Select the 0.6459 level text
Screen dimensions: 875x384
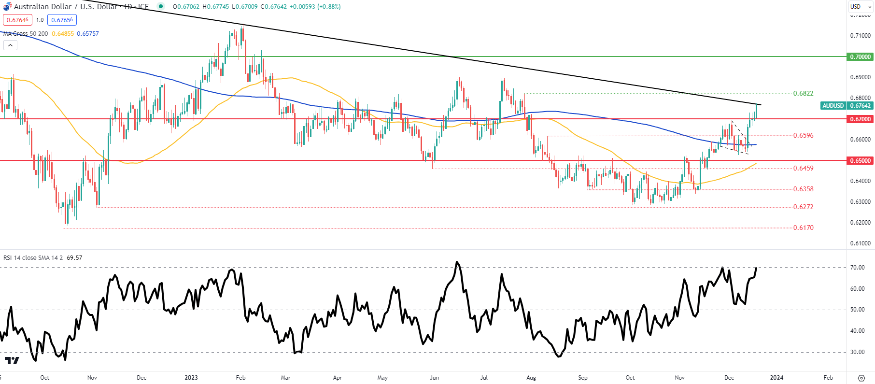click(x=803, y=168)
